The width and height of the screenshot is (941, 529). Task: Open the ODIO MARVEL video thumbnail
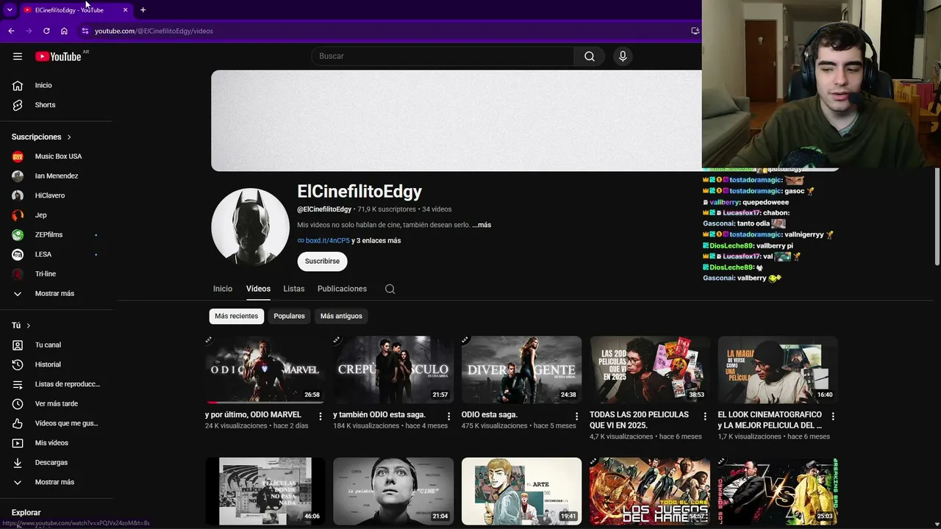coord(265,370)
